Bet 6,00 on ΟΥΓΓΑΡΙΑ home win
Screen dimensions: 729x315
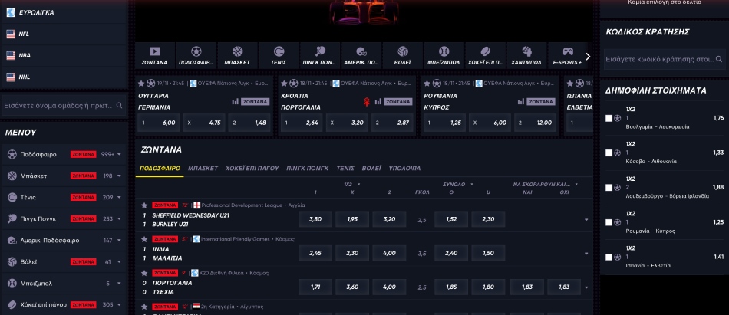pos(159,123)
